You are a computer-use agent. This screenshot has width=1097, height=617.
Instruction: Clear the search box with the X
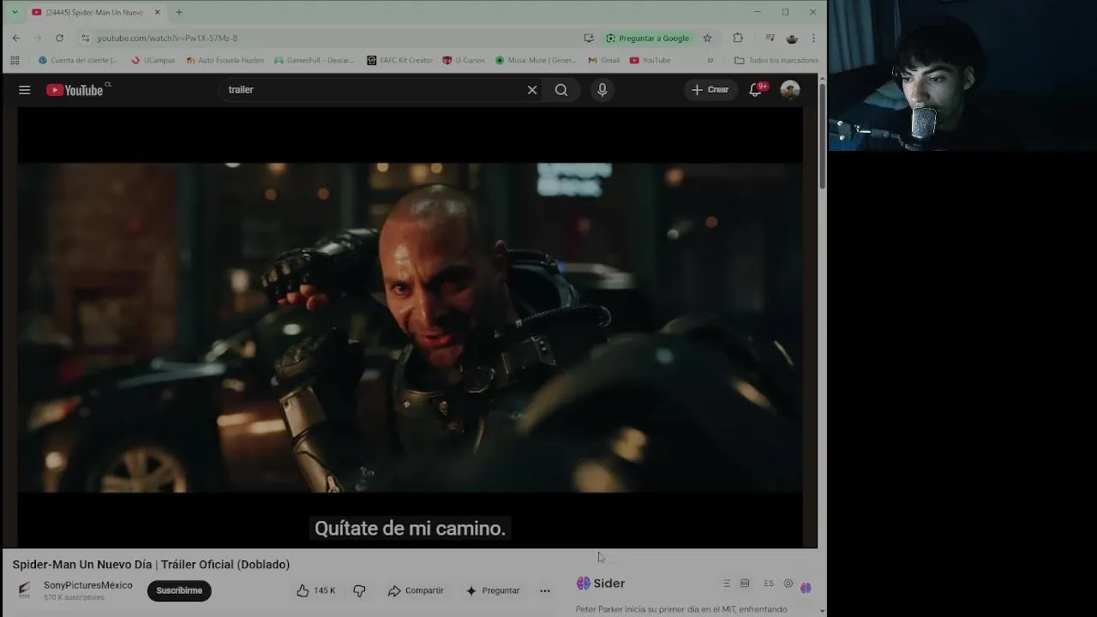click(532, 90)
